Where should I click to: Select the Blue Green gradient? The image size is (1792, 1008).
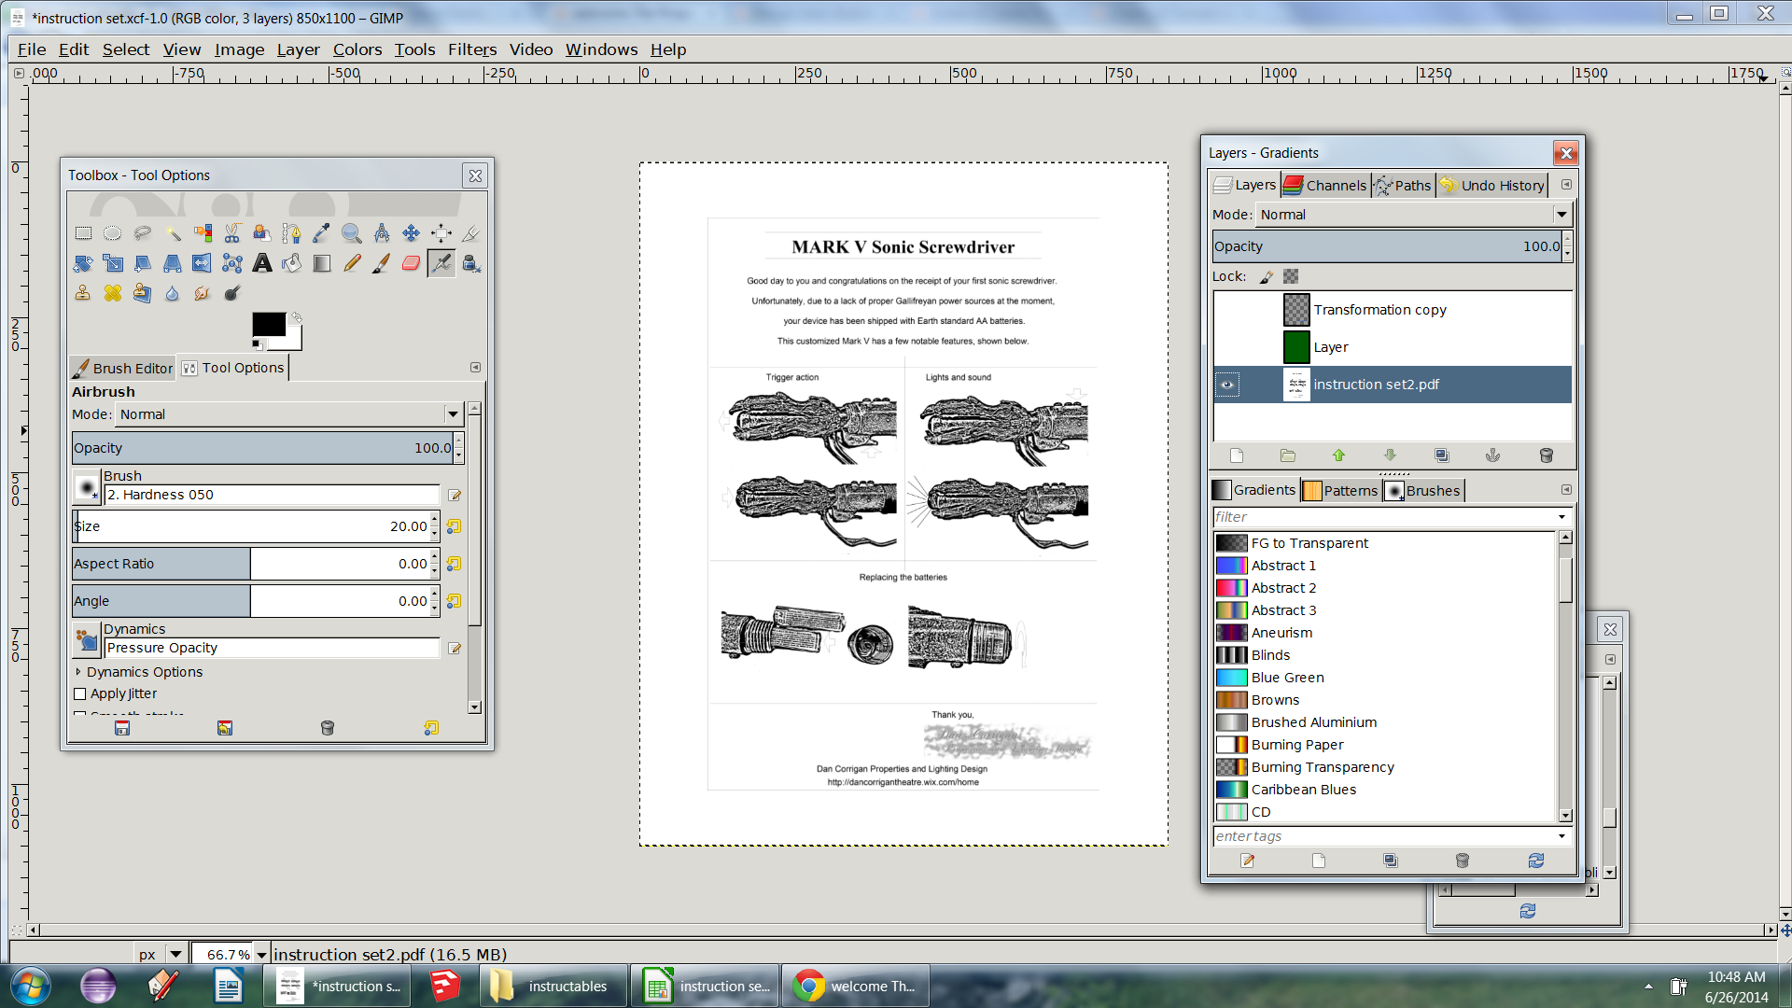1287,678
